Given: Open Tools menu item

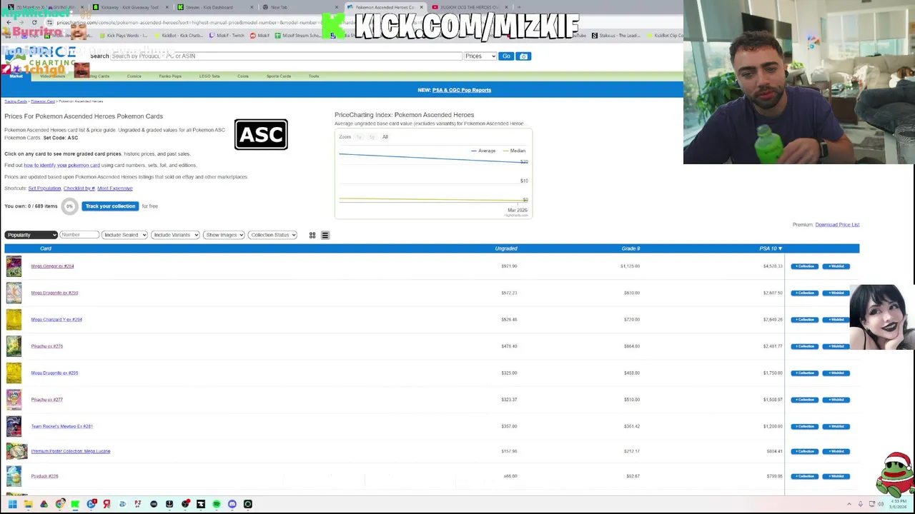Looking at the screenshot, I should pos(314,76).
